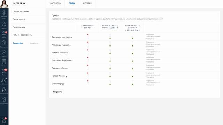This screenshot has height=125, width=223.
Task: Open the Списки icon in sidebar
Action: 4,62
